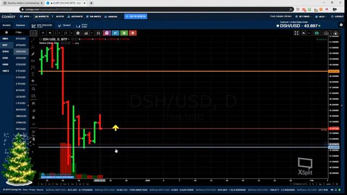The image size is (347, 195).
Task: Toggle log scale on price axis
Action: 320,184
